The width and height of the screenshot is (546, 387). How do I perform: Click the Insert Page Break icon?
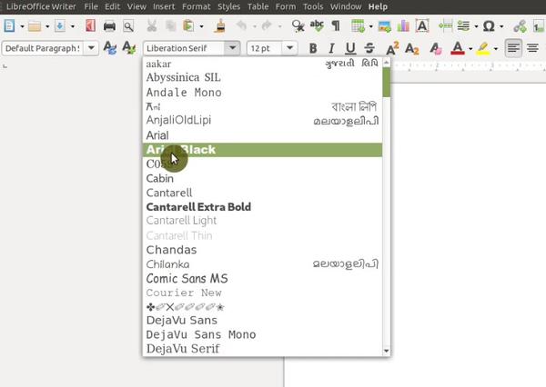[x=445, y=26]
